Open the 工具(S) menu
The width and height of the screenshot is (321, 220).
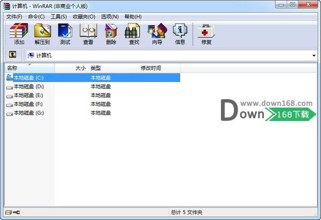(x=58, y=17)
